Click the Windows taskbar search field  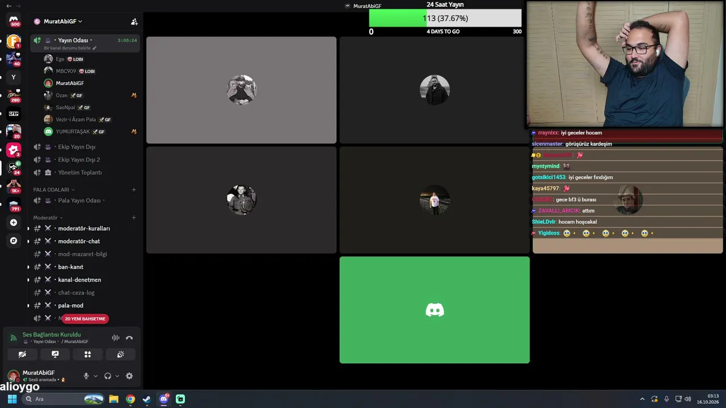[x=64, y=399]
